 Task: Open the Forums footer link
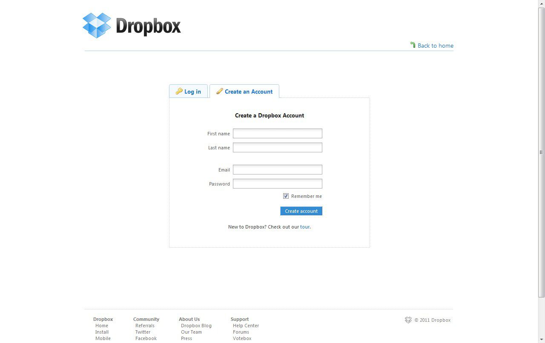[241, 332]
